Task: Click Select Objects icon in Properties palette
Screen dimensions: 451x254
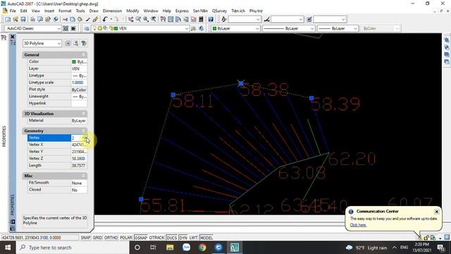Action: [x=75, y=43]
